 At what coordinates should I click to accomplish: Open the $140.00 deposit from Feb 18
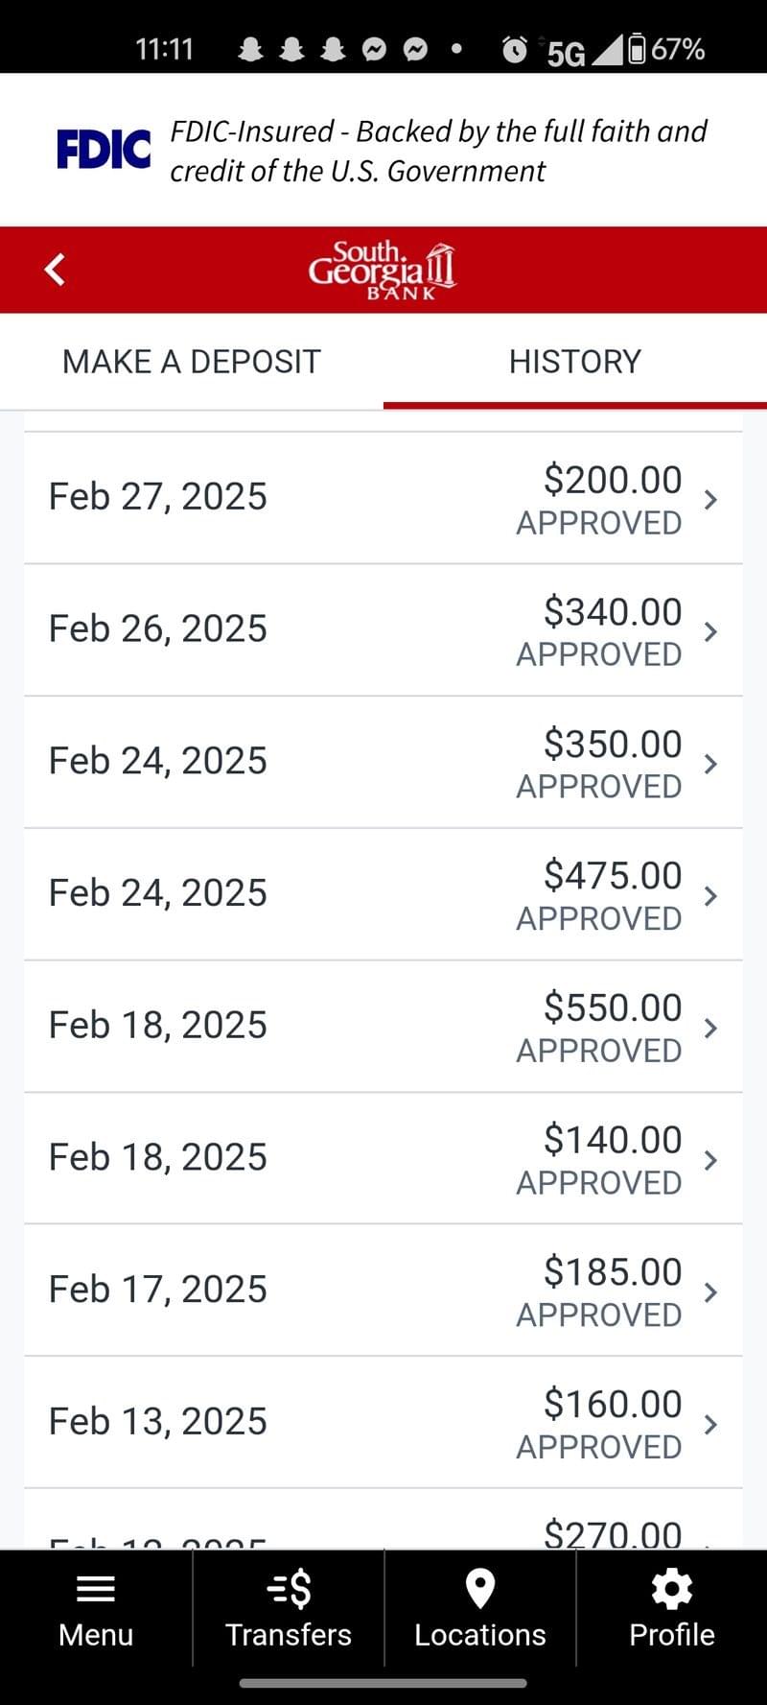(383, 1159)
